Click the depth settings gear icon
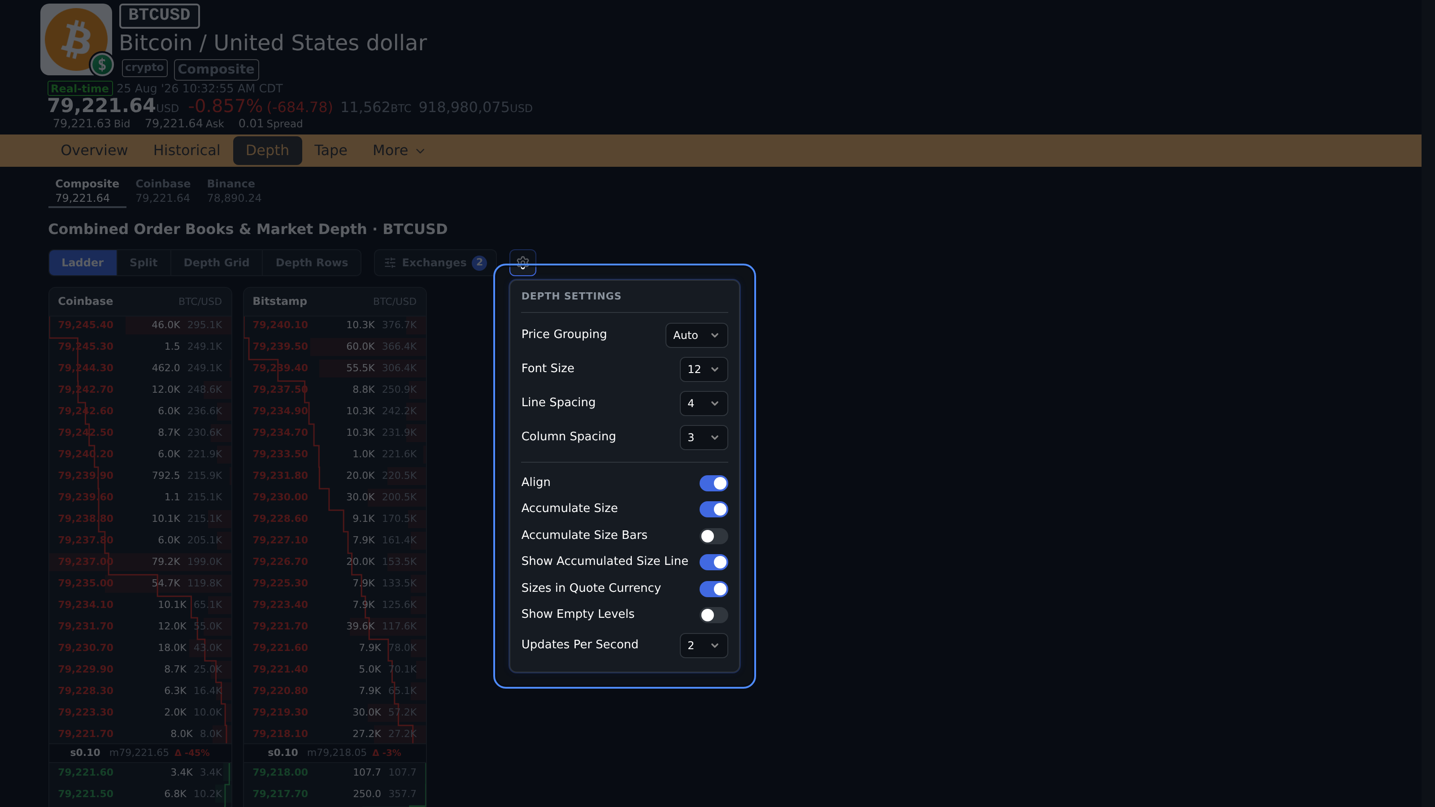 (522, 262)
